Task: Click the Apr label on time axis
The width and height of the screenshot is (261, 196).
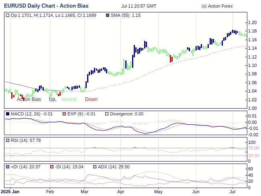Action: pyautogui.click(x=121, y=192)
